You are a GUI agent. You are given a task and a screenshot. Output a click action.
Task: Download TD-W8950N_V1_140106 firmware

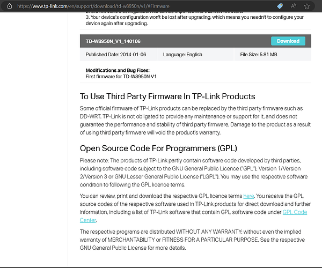point(288,41)
